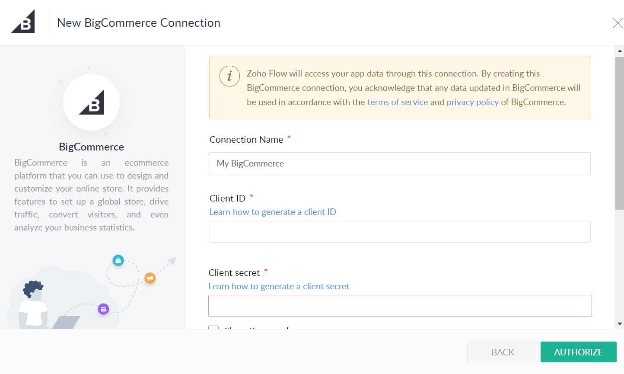
Task: Click the info icon in the yellow notice
Action: pos(229,76)
